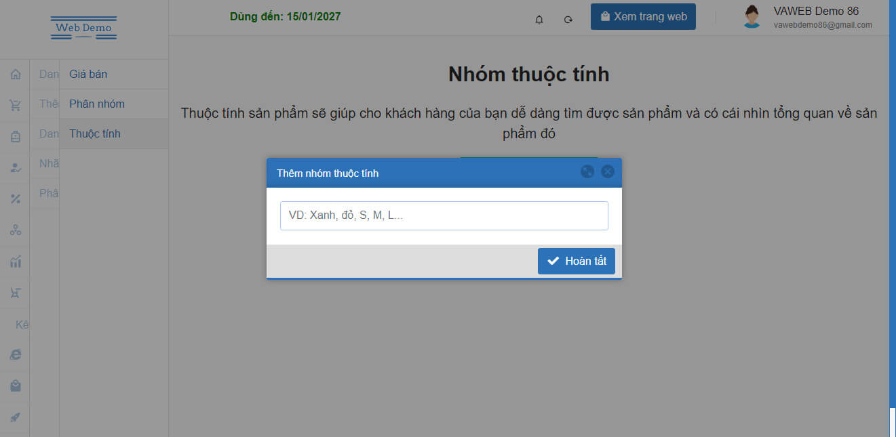Focus the attribute group name input field
This screenshot has height=437, width=896.
(x=444, y=216)
